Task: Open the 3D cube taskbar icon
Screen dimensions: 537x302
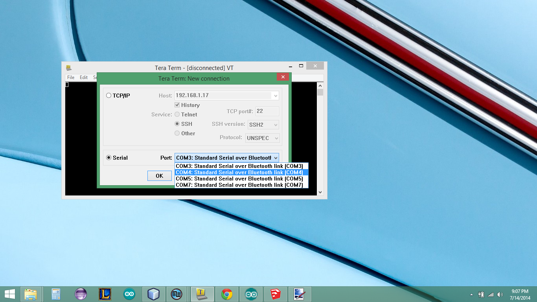Action: pyautogui.click(x=153, y=294)
